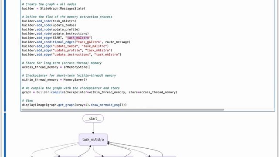Image resolution: width=279 pixels, height=157 pixels.
Task: Click the line 'across_thread_memory = InMemoryStore()'
Action: point(56,67)
